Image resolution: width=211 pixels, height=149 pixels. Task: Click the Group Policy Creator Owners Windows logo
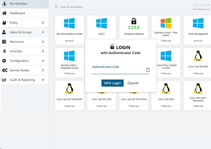tap(166, 56)
